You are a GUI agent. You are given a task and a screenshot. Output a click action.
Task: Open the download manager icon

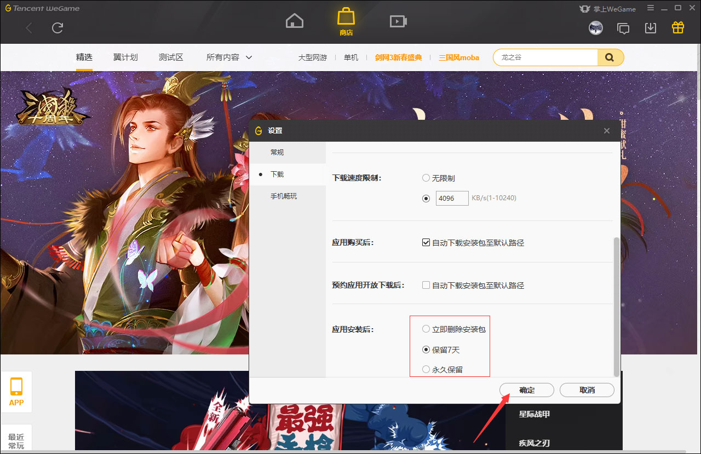[651, 26]
